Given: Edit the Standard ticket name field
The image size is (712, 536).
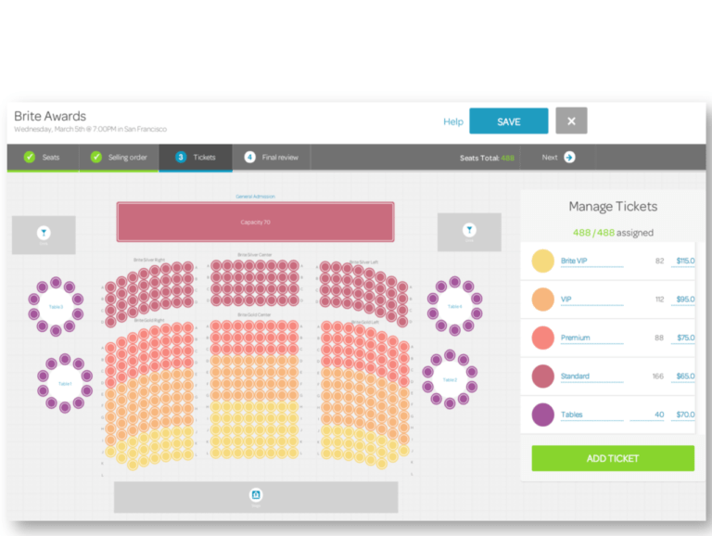Looking at the screenshot, I should point(591,376).
